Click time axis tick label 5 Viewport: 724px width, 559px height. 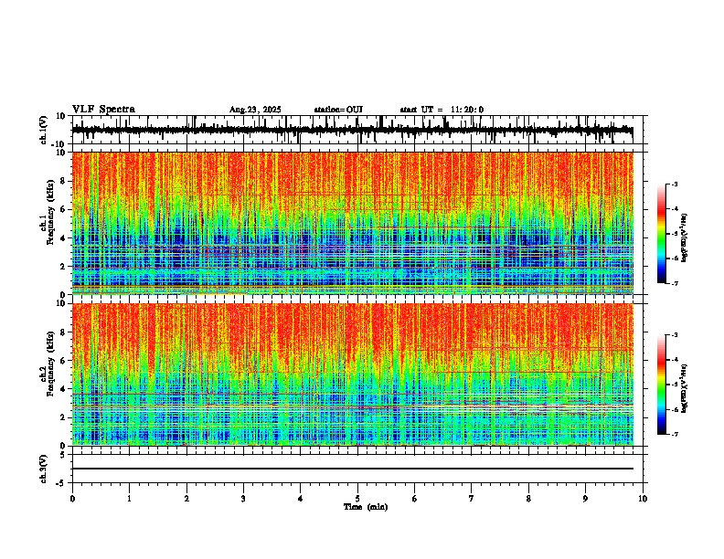[357, 499]
